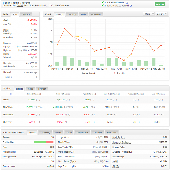This screenshot has width=170, height=170.
Task: Click the GHPR label
Action: click(115, 166)
